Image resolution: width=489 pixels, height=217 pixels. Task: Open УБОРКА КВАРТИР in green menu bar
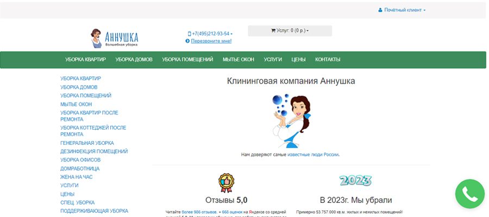coord(85,60)
